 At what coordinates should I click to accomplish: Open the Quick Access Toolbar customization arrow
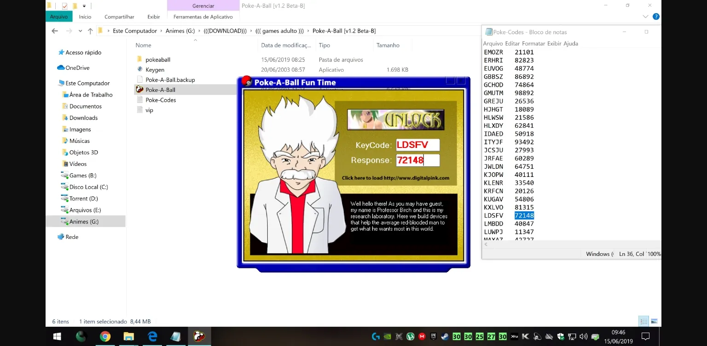pyautogui.click(x=84, y=6)
